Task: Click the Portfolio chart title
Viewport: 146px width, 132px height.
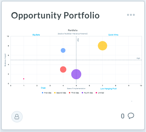Action: (73, 30)
